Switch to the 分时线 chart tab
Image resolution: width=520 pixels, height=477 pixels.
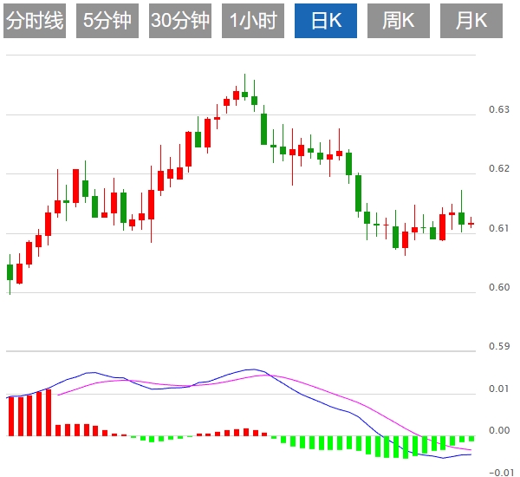[x=35, y=21]
